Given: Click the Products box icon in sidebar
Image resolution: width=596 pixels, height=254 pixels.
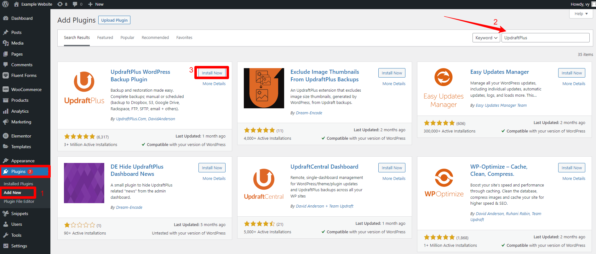Looking at the screenshot, I should pyautogui.click(x=6, y=100).
